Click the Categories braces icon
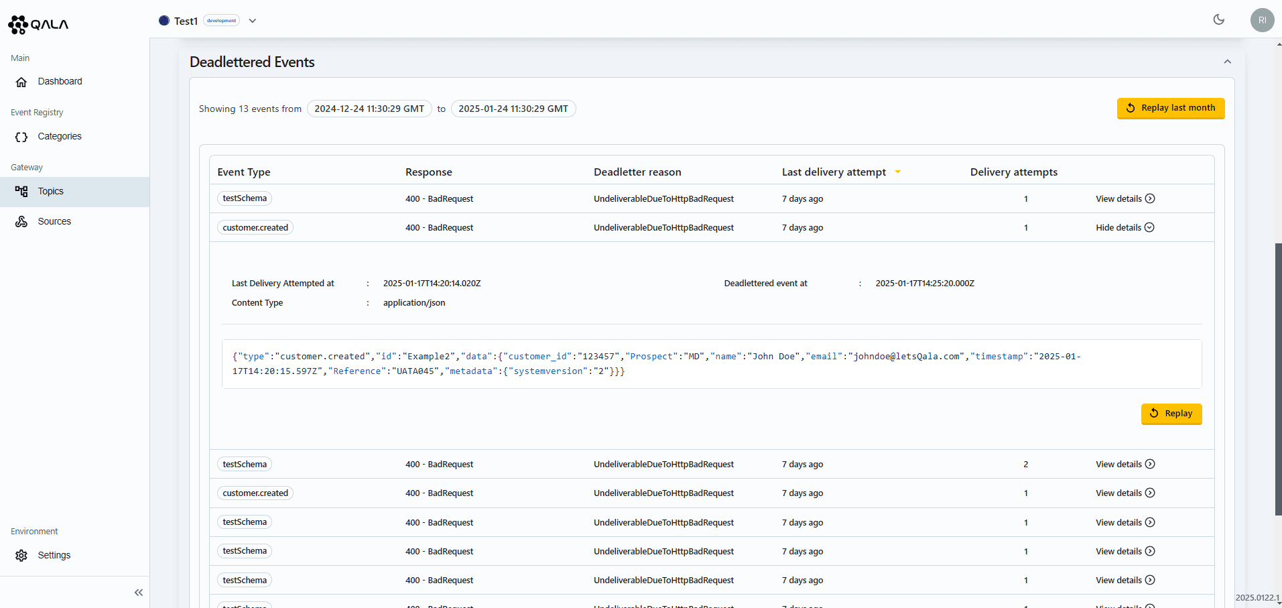This screenshot has height=608, width=1282. click(21, 137)
